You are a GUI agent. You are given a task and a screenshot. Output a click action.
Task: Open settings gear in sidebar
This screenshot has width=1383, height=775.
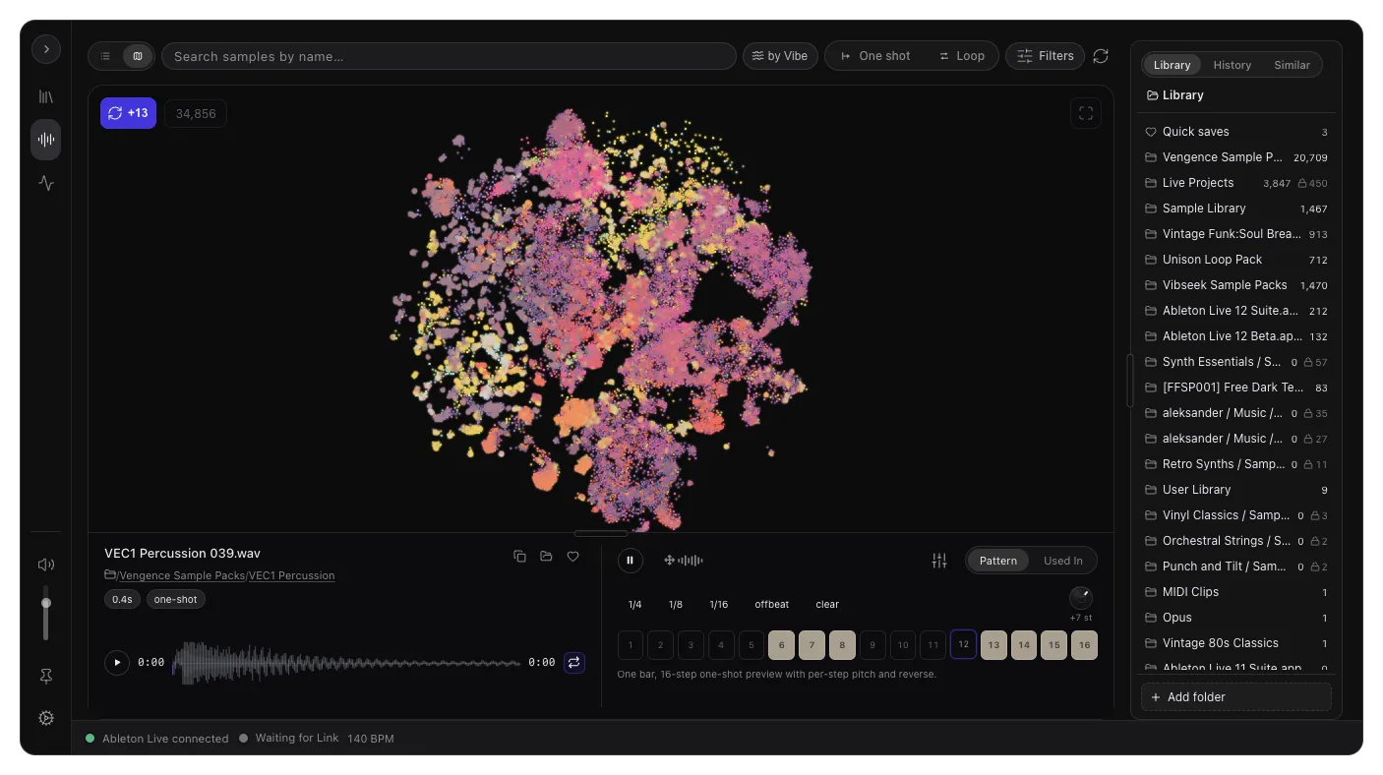click(46, 718)
